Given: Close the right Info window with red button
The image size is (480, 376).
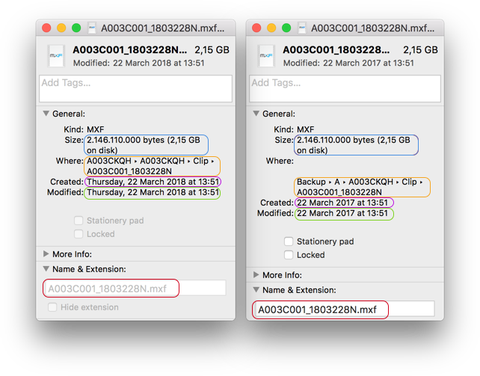Looking at the screenshot, I should pyautogui.click(x=256, y=28).
